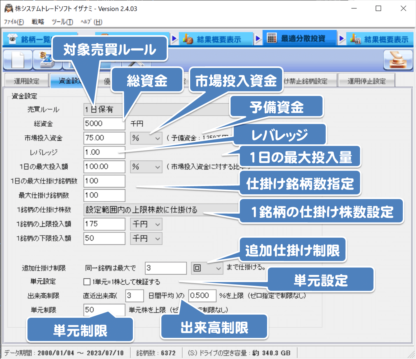Click the 出来高制限 percentage field showing 0.500
The height and width of the screenshot is (359, 416).
coord(202,296)
